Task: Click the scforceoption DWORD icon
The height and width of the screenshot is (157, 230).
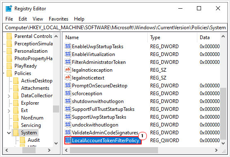Action: [x=67, y=94]
